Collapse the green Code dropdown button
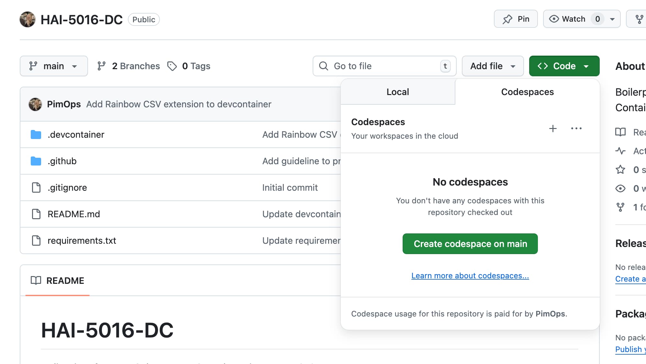Image resolution: width=646 pixels, height=364 pixels. [x=564, y=66]
